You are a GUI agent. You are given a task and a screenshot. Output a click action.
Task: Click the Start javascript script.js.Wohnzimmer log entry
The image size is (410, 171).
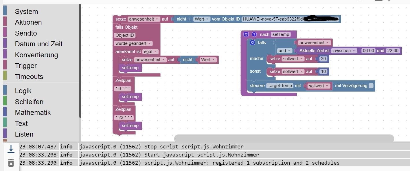tap(201, 155)
